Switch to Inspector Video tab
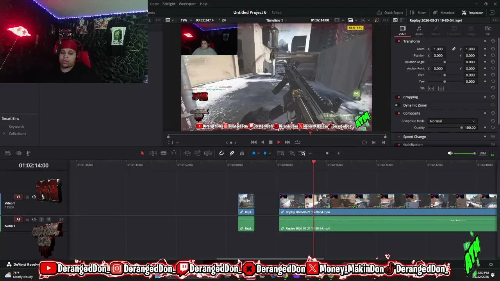Viewport: 500px width, 281px height. click(x=402, y=31)
